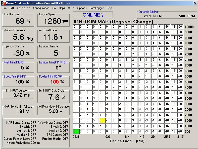Click the Auxiliary 1 OFF status
198x149 pixels.
33,131
